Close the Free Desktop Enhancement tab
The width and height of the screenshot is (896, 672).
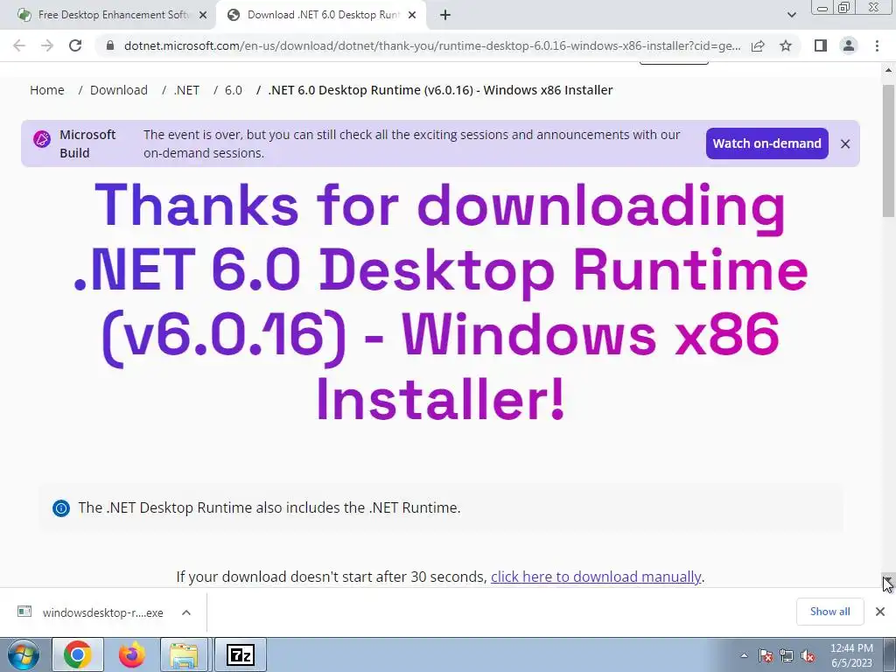pos(203,16)
